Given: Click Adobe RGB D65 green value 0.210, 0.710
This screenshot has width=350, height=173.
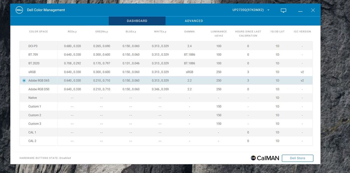Looking at the screenshot, I should (102, 80).
